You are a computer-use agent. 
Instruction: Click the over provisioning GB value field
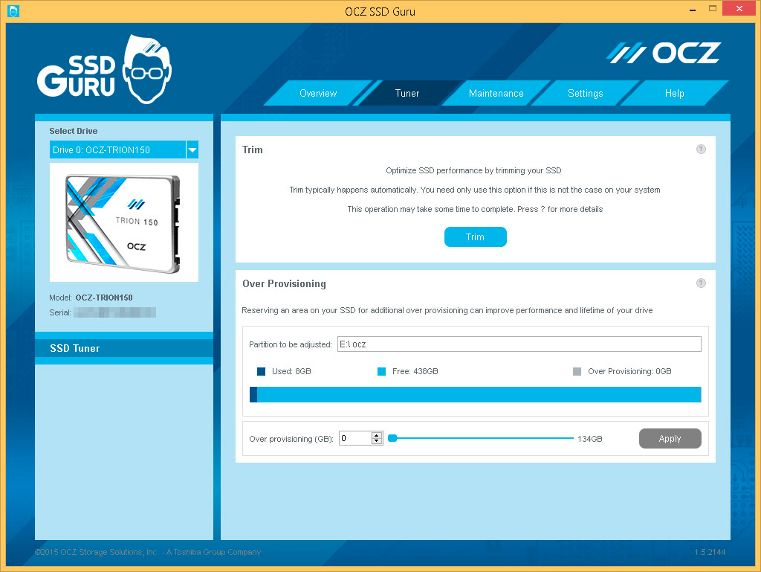coord(356,438)
